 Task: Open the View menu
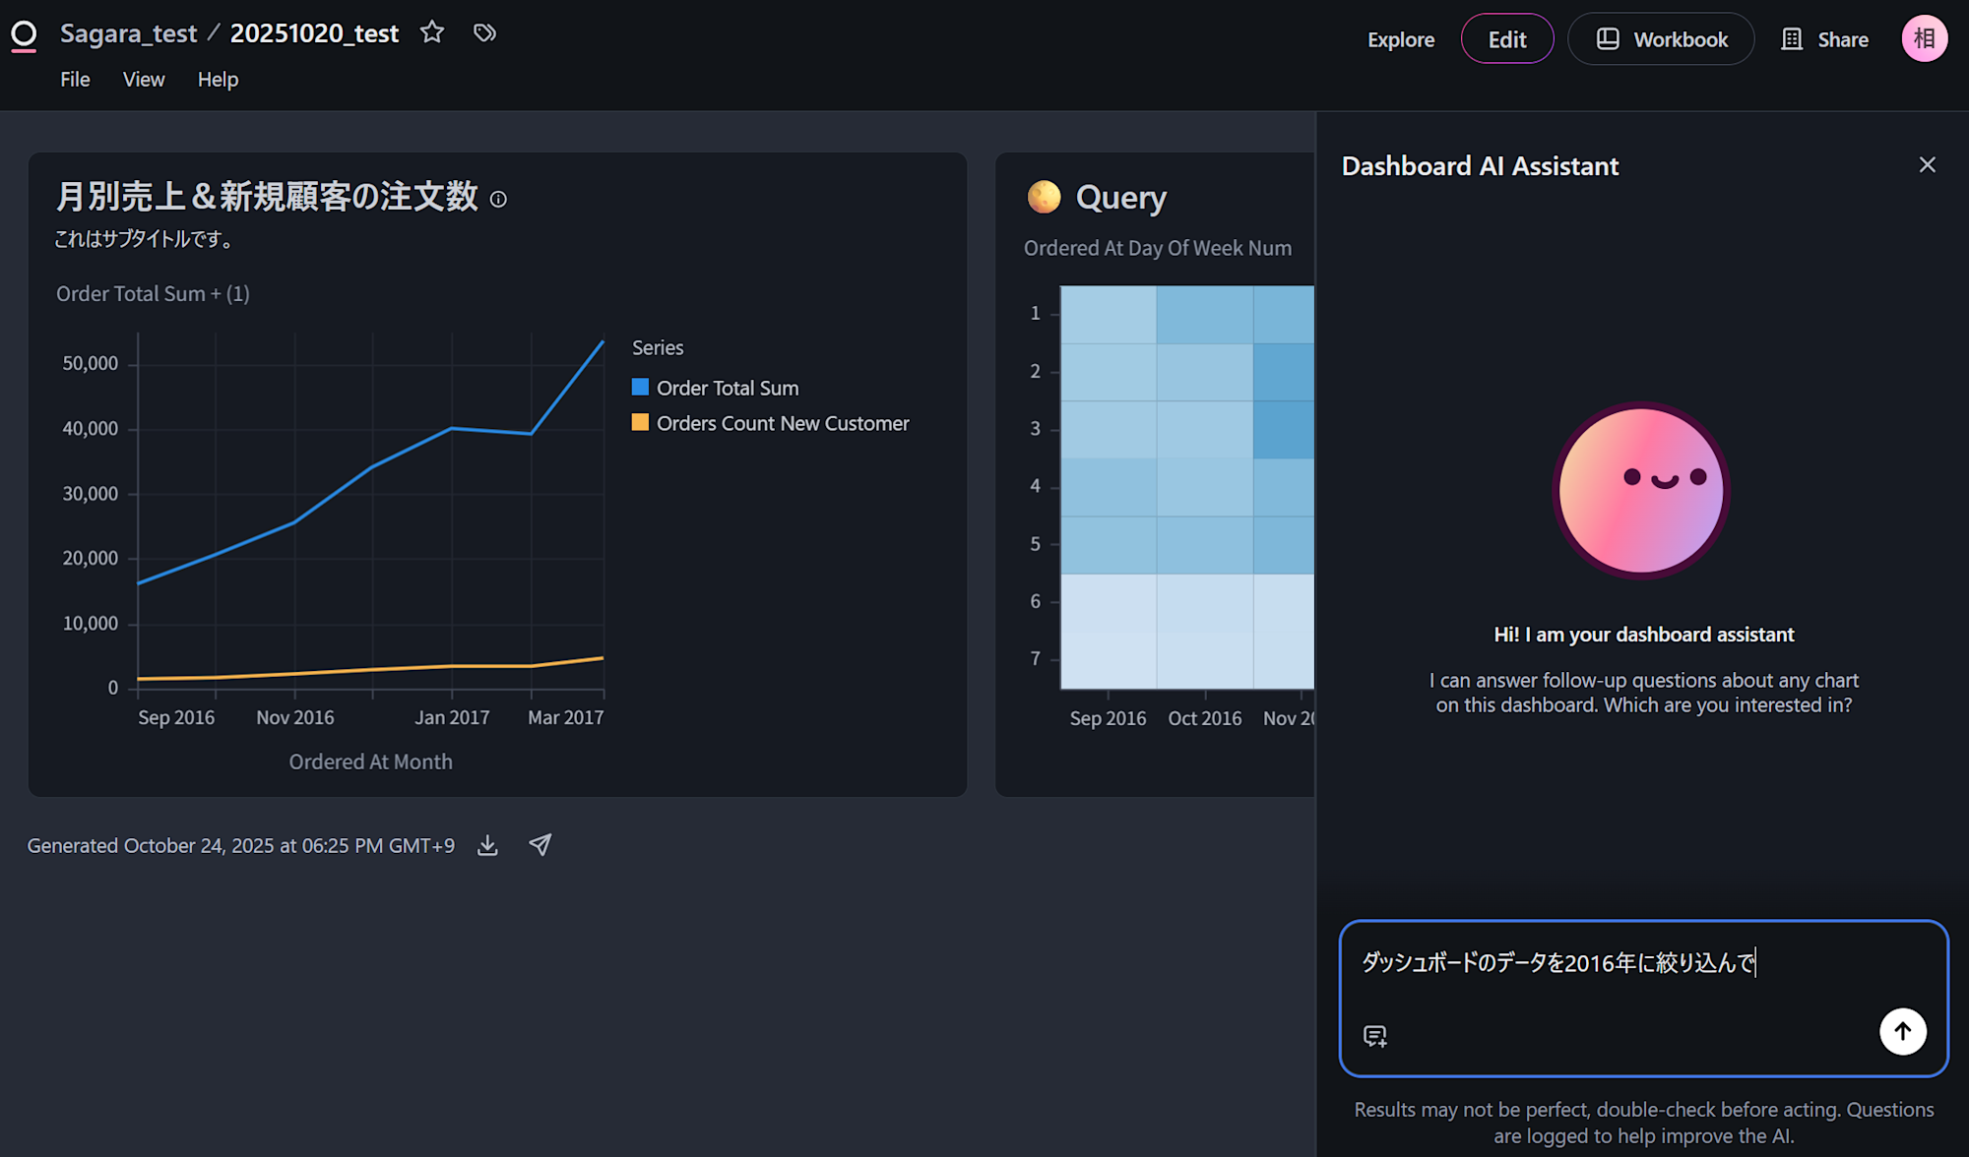144,80
